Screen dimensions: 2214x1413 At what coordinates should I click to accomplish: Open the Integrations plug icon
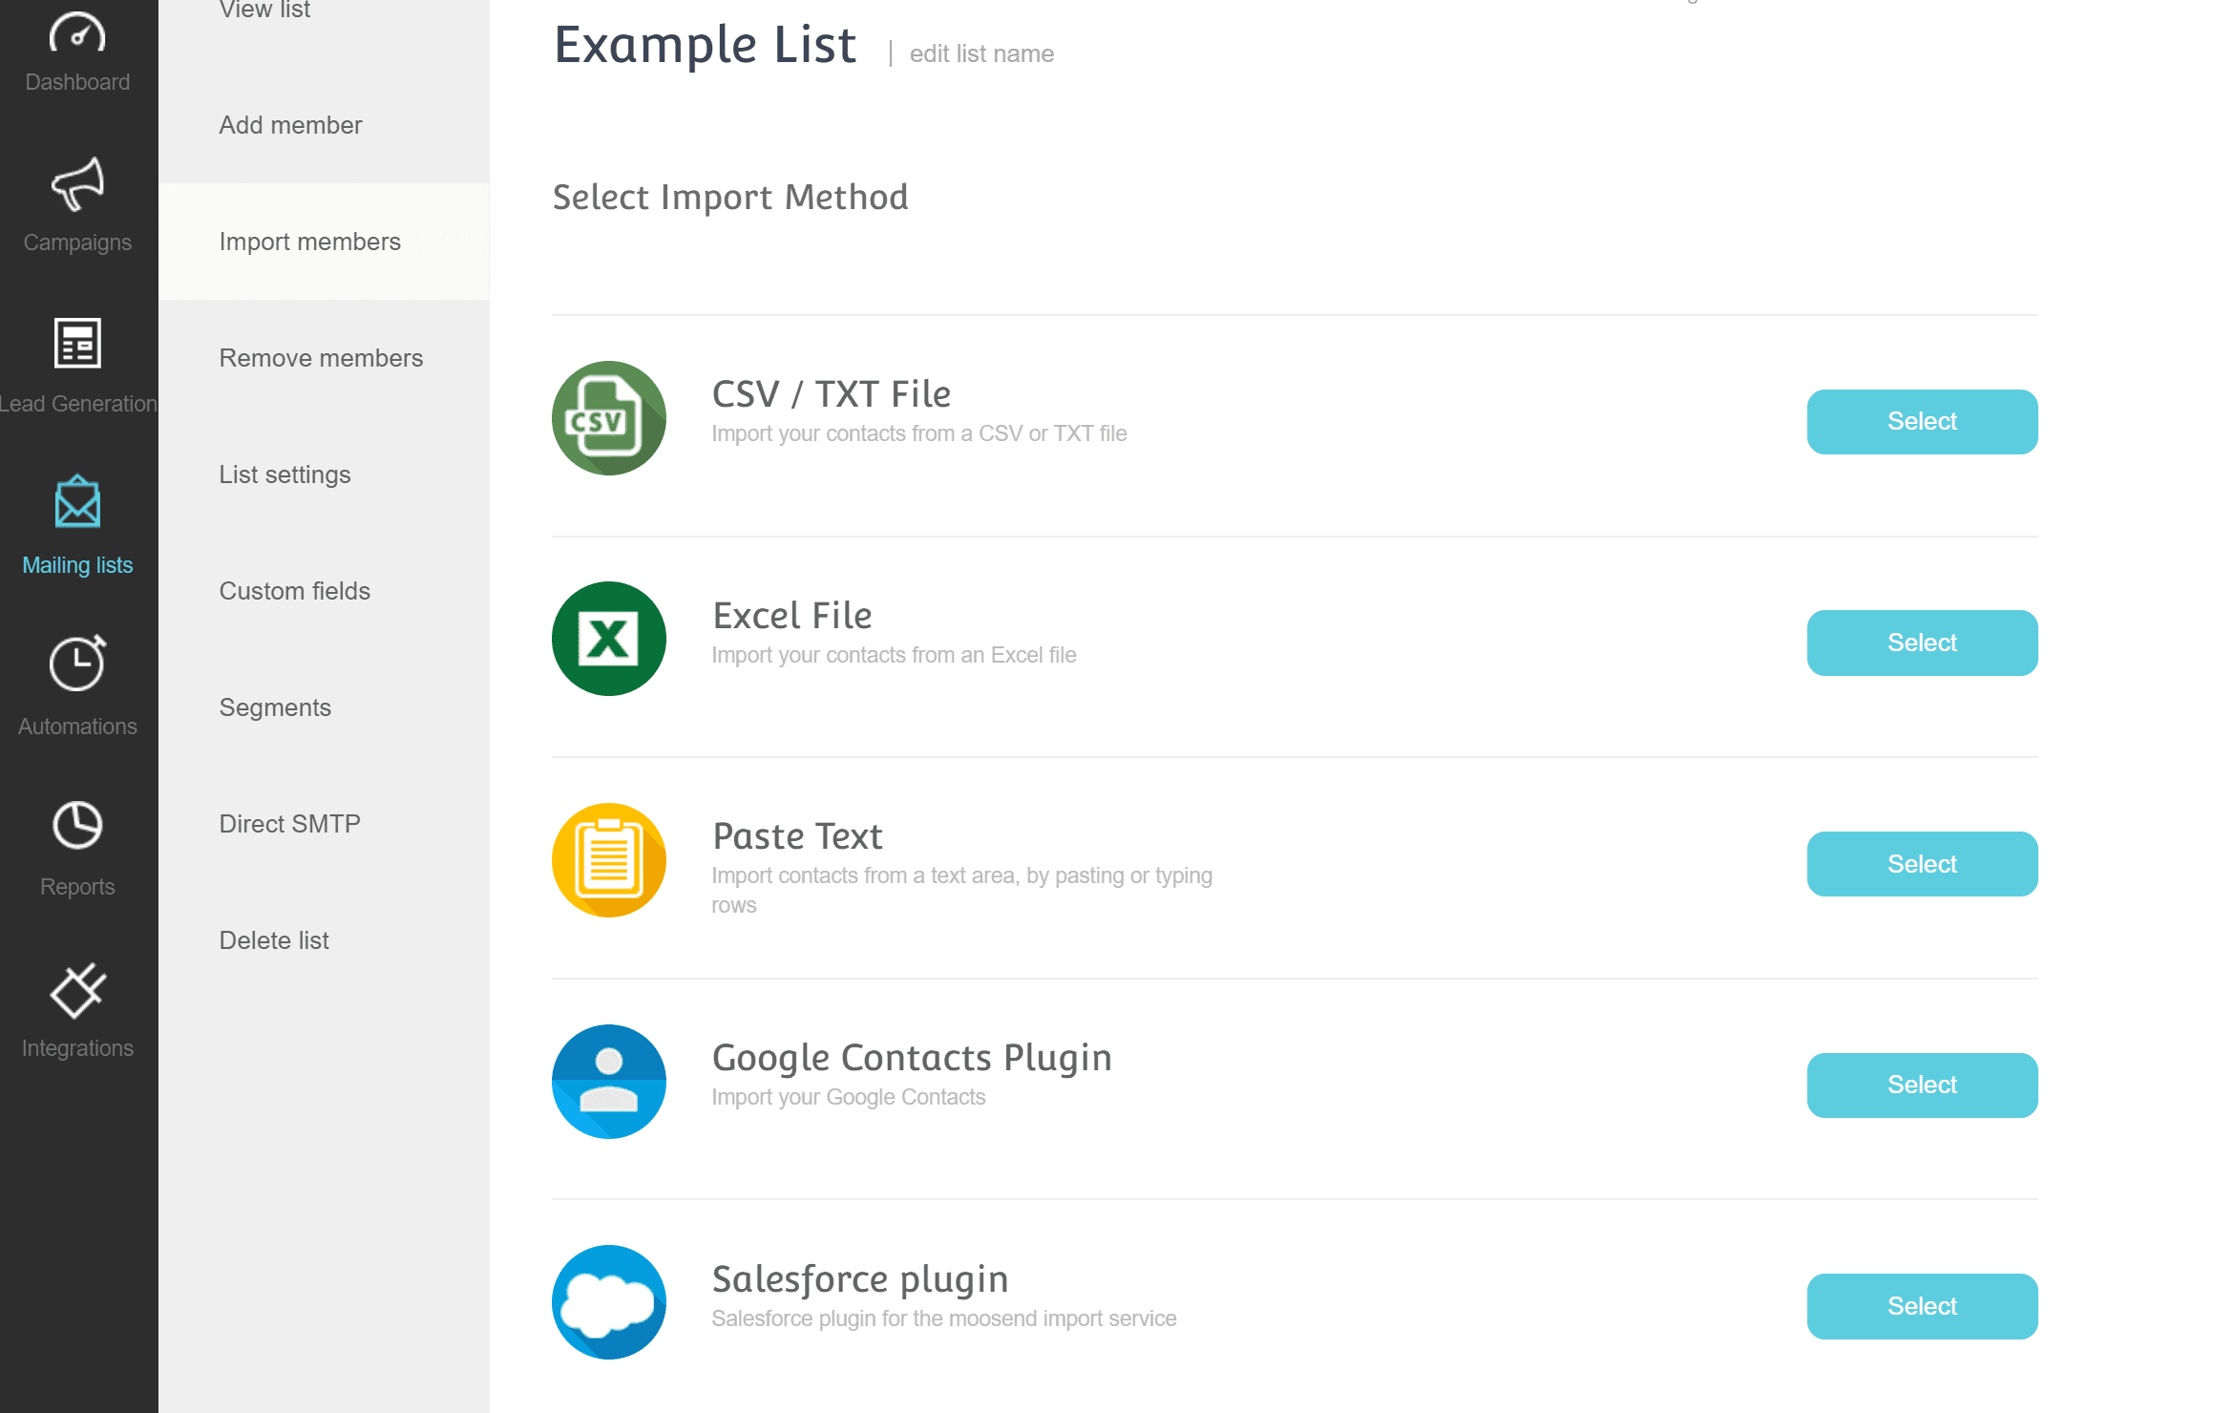coord(77,991)
